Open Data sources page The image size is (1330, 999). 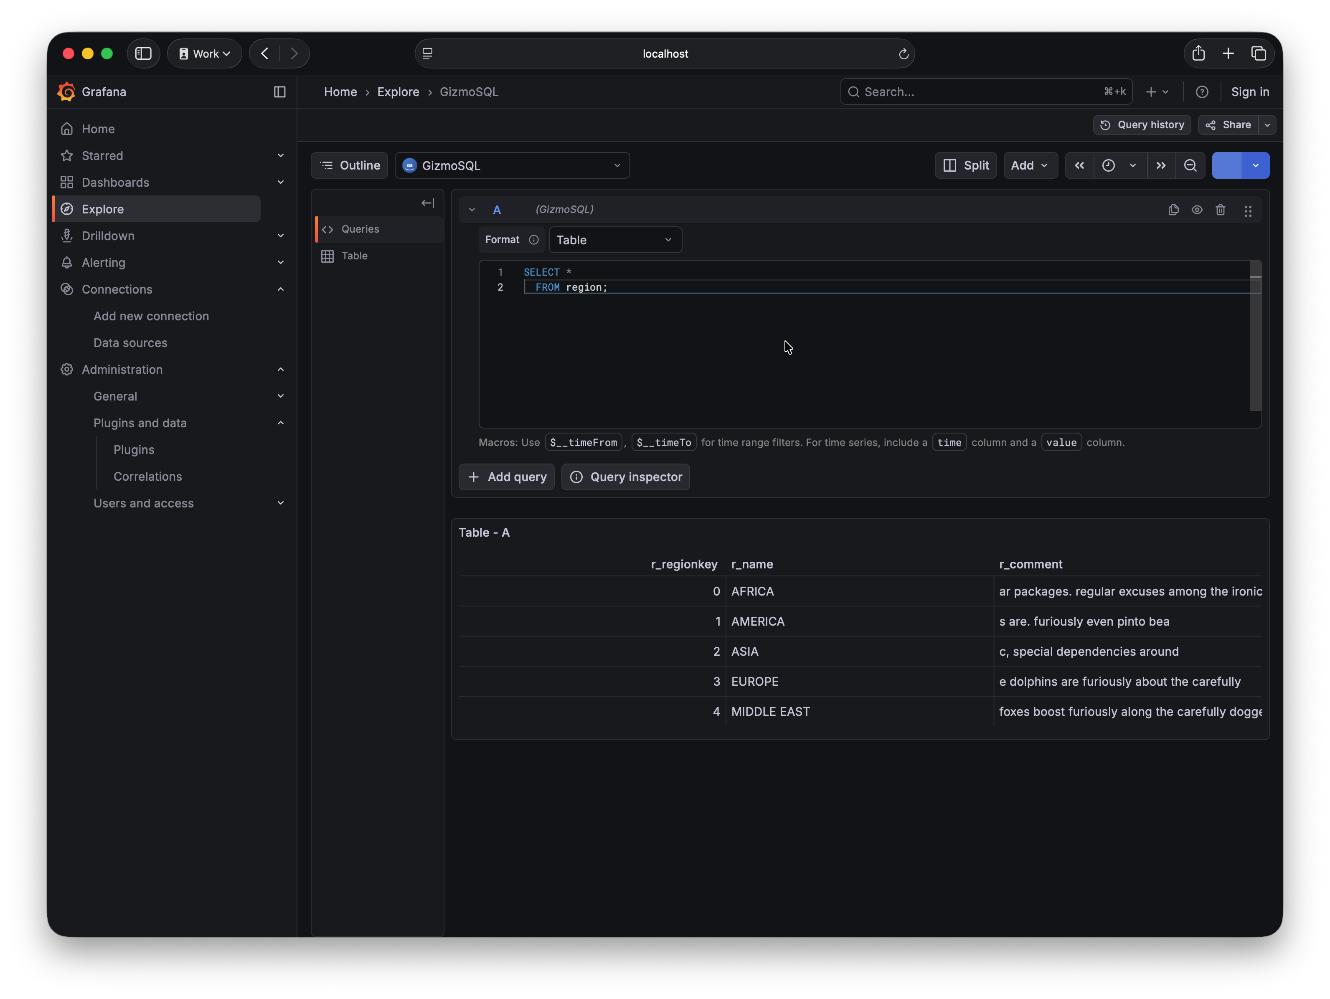130,342
